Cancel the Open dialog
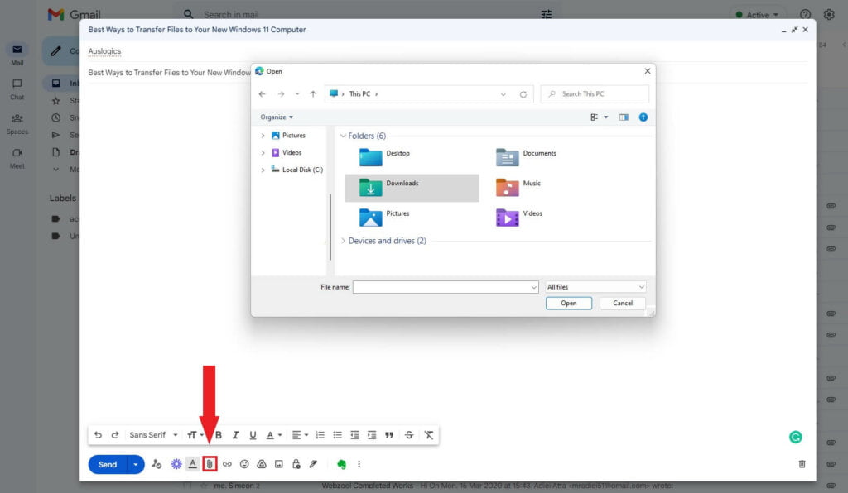 pyautogui.click(x=622, y=303)
